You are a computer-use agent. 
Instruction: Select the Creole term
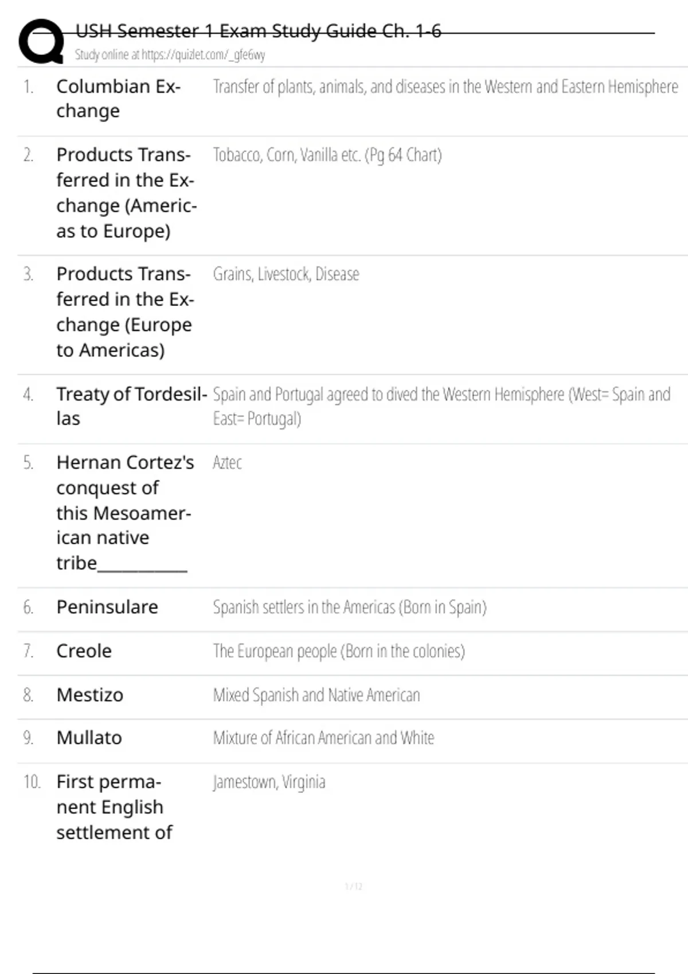point(84,651)
